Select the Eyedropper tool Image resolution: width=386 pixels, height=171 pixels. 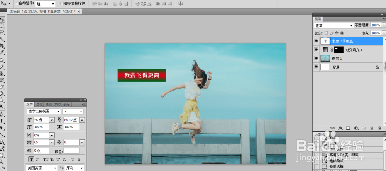coord(2,52)
